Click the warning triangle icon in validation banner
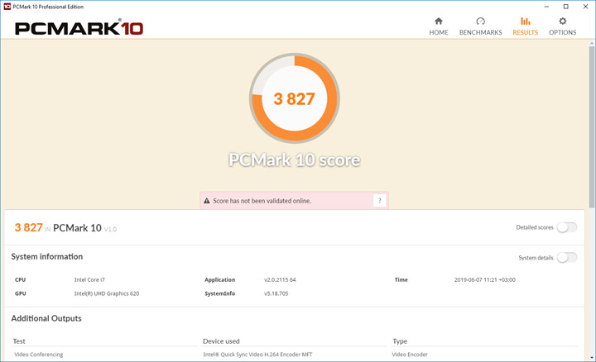The image size is (596, 362). pyautogui.click(x=207, y=201)
